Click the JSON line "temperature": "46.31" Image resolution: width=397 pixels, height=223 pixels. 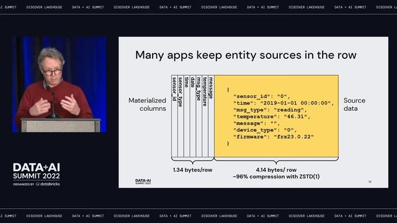[272, 116]
